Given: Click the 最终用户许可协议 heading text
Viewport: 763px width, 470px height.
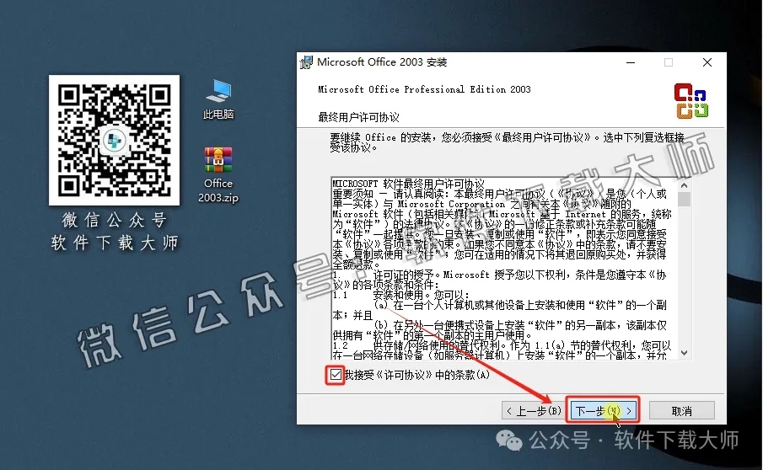Looking at the screenshot, I should (358, 117).
